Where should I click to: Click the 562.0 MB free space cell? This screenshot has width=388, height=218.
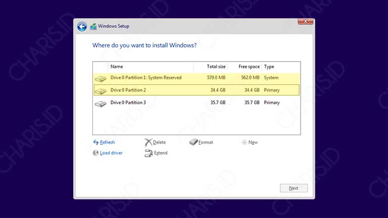251,78
